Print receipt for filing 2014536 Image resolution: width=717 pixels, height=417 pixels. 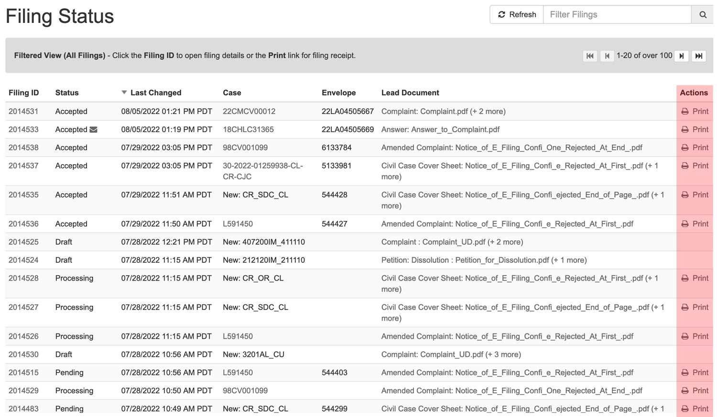(695, 224)
